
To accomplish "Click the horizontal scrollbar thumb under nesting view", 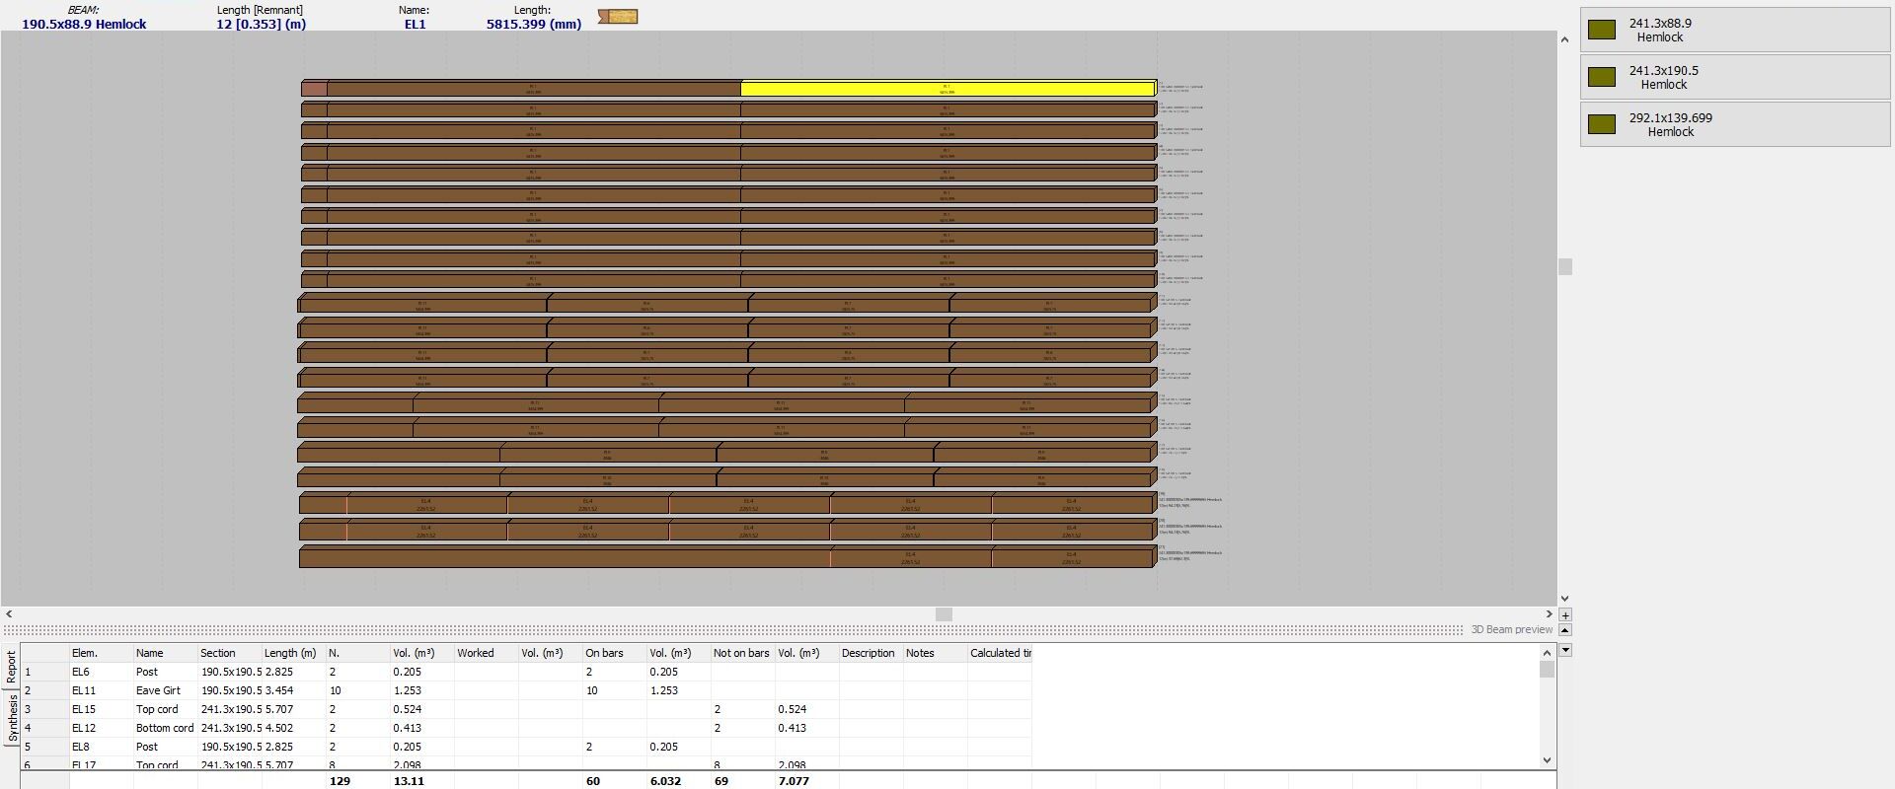I will (944, 614).
